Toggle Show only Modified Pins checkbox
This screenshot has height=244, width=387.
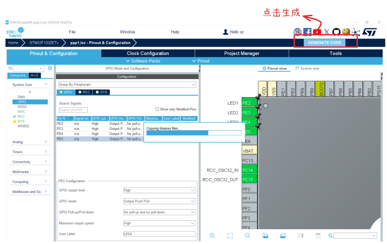(157, 109)
